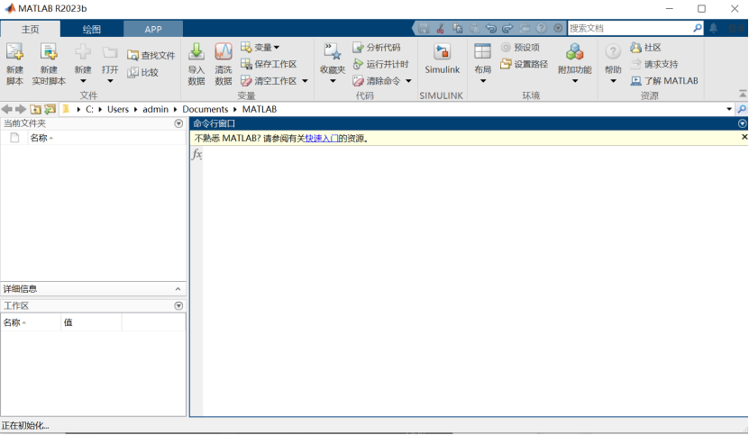Sort files by 名称 column in current folder
Viewport: 749px width, 435px height.
[x=41, y=138]
